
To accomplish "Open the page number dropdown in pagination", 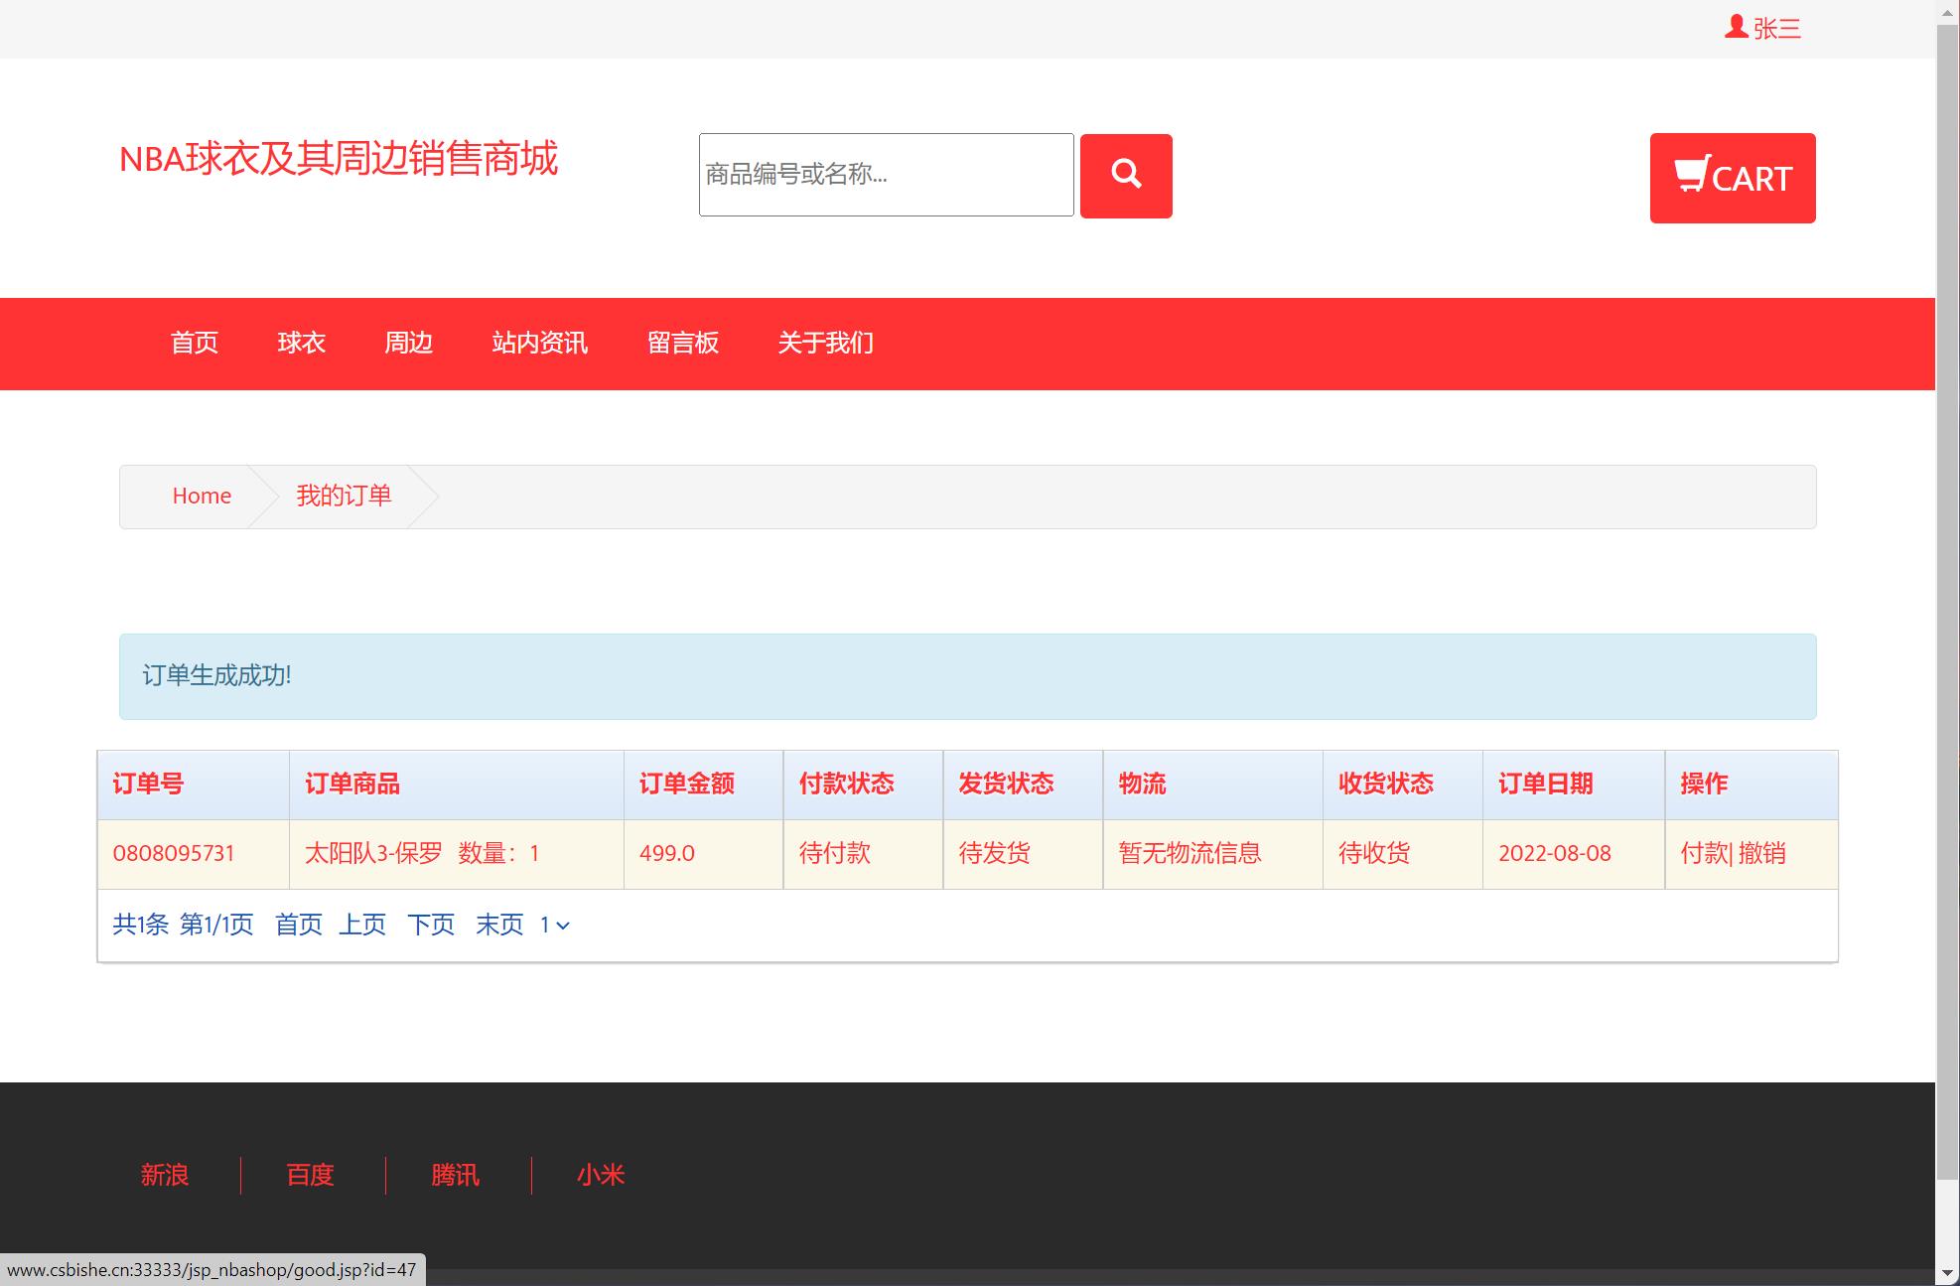I will pos(552,925).
